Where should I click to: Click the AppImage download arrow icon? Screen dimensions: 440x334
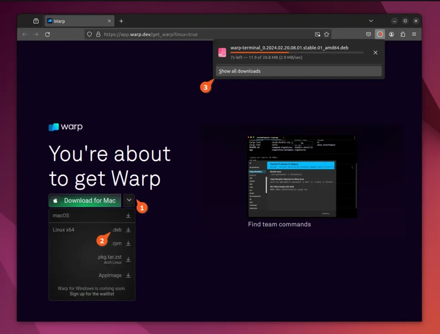point(128,276)
